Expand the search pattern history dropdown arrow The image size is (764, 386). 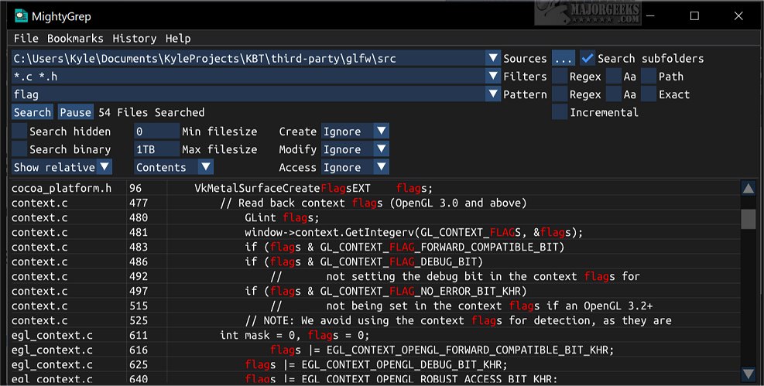(x=493, y=94)
